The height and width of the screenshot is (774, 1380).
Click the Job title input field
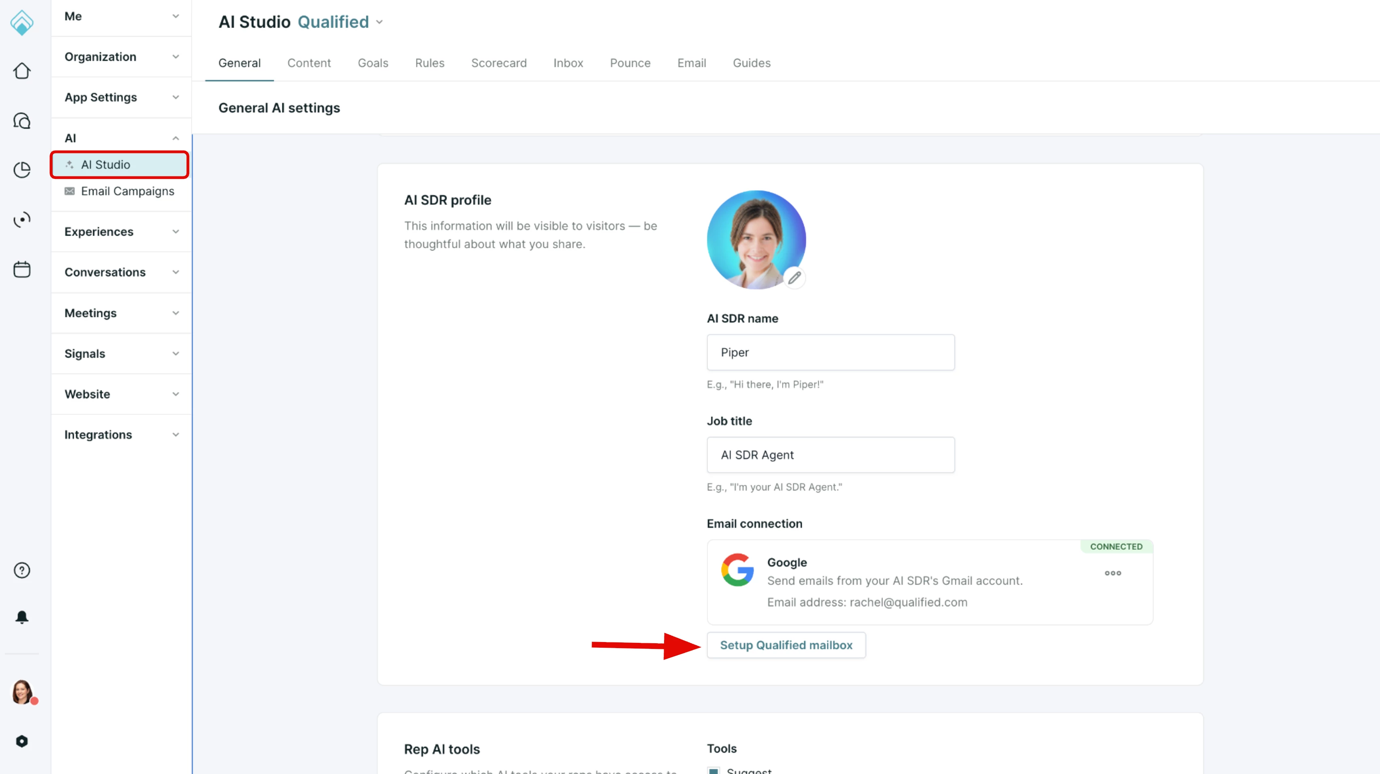coord(830,455)
